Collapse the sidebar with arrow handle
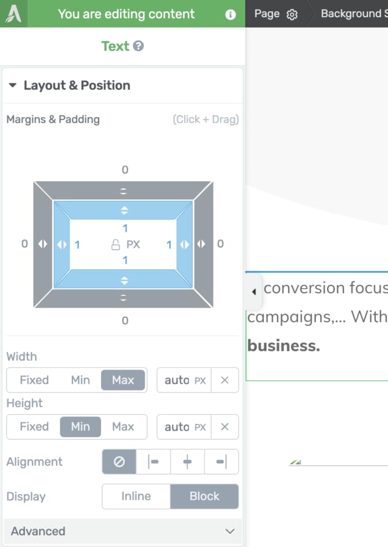The image size is (388, 547). (x=254, y=291)
